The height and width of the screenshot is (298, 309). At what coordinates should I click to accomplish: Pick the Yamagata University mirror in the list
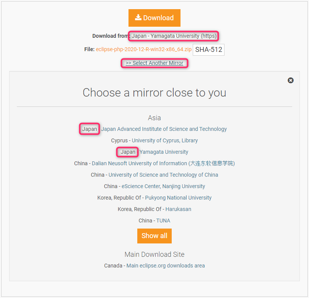(164, 152)
